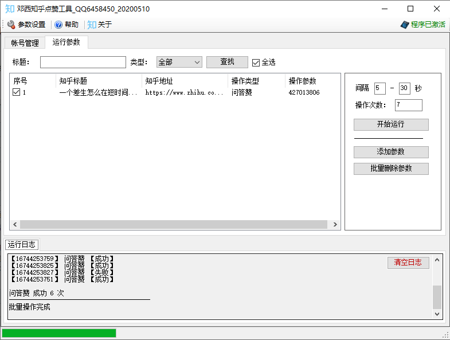Click the 标题 search input field
450x340 pixels.
tap(83, 62)
